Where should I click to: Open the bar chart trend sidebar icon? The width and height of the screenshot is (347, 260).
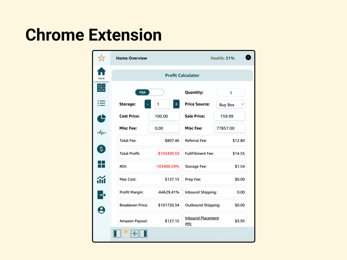click(x=101, y=180)
